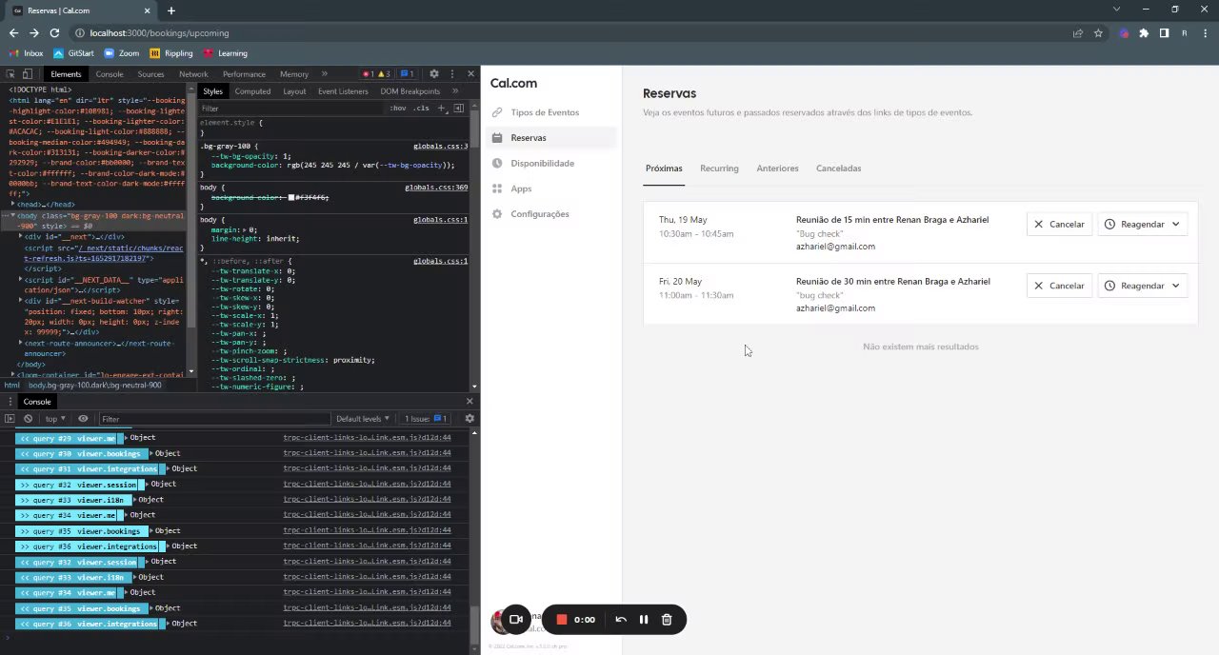1219x655 pixels.
Task: Select the Canceladas bookings tab
Action: point(838,168)
